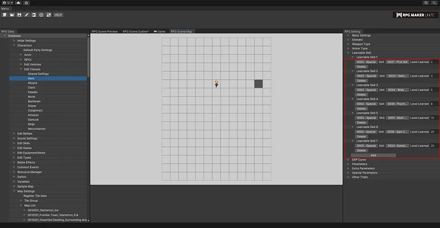Switch to the RPG Scene Preview tab
The width and height of the screenshot is (440, 228).
tap(104, 32)
